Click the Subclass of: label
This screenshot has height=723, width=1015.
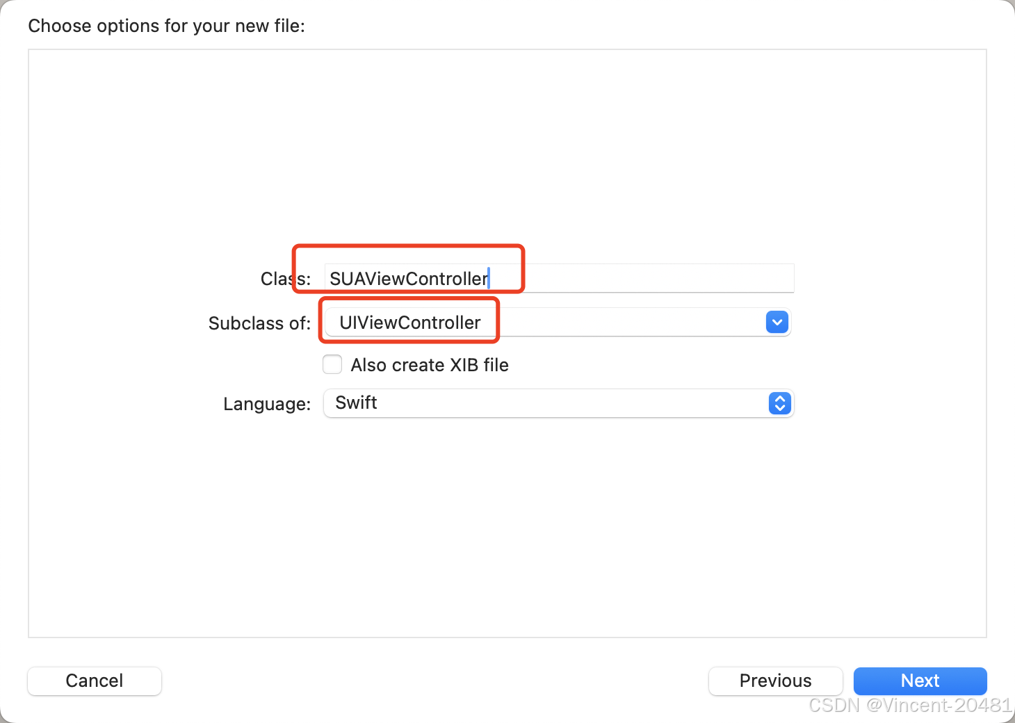(x=260, y=323)
